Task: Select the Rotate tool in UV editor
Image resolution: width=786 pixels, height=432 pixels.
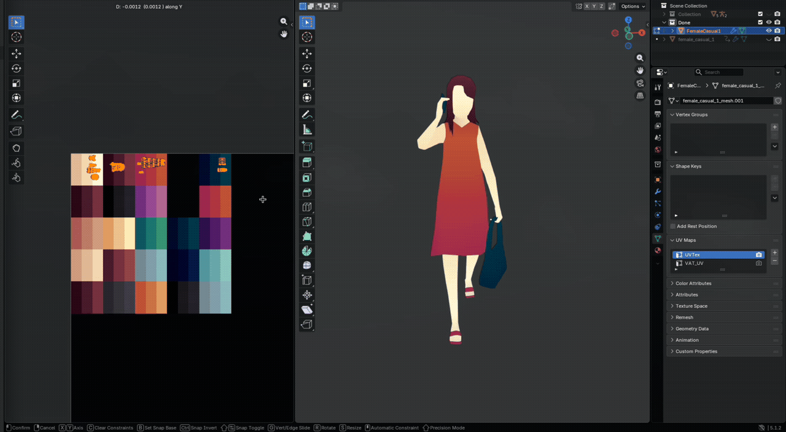Action: pos(16,69)
